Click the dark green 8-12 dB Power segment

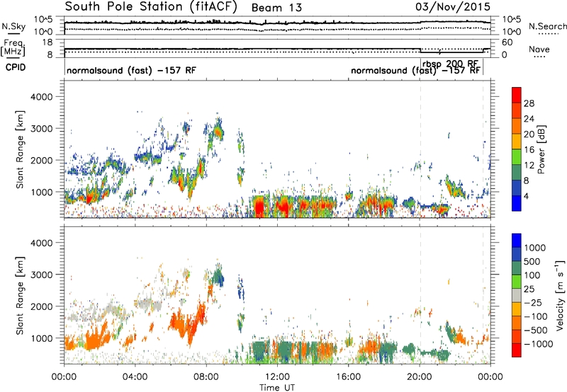click(x=517, y=172)
